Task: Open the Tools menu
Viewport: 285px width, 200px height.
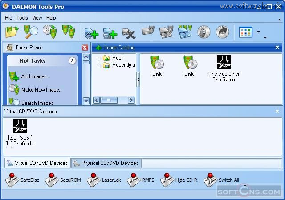Action: (x=22, y=18)
